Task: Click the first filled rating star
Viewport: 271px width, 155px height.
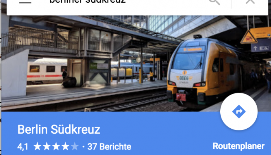Action: pyautogui.click(x=37, y=146)
